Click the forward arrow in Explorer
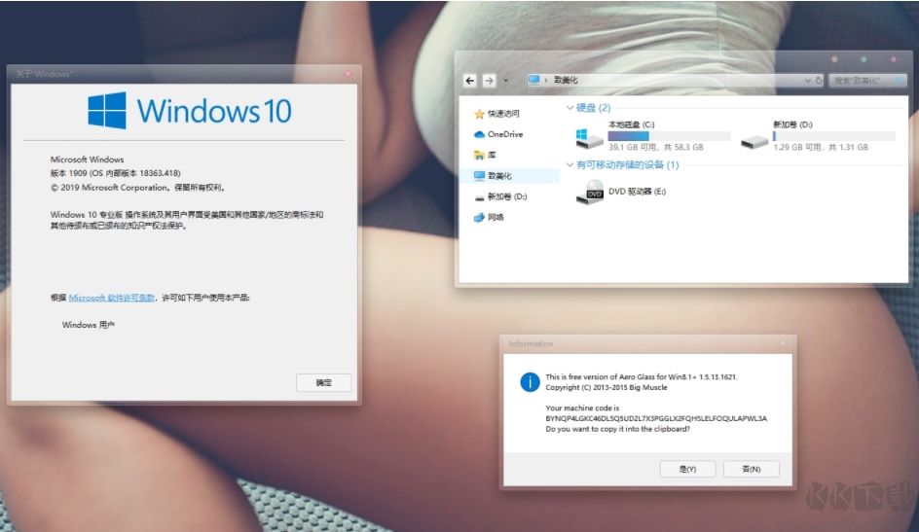Image resolution: width=919 pixels, height=532 pixels. click(490, 81)
